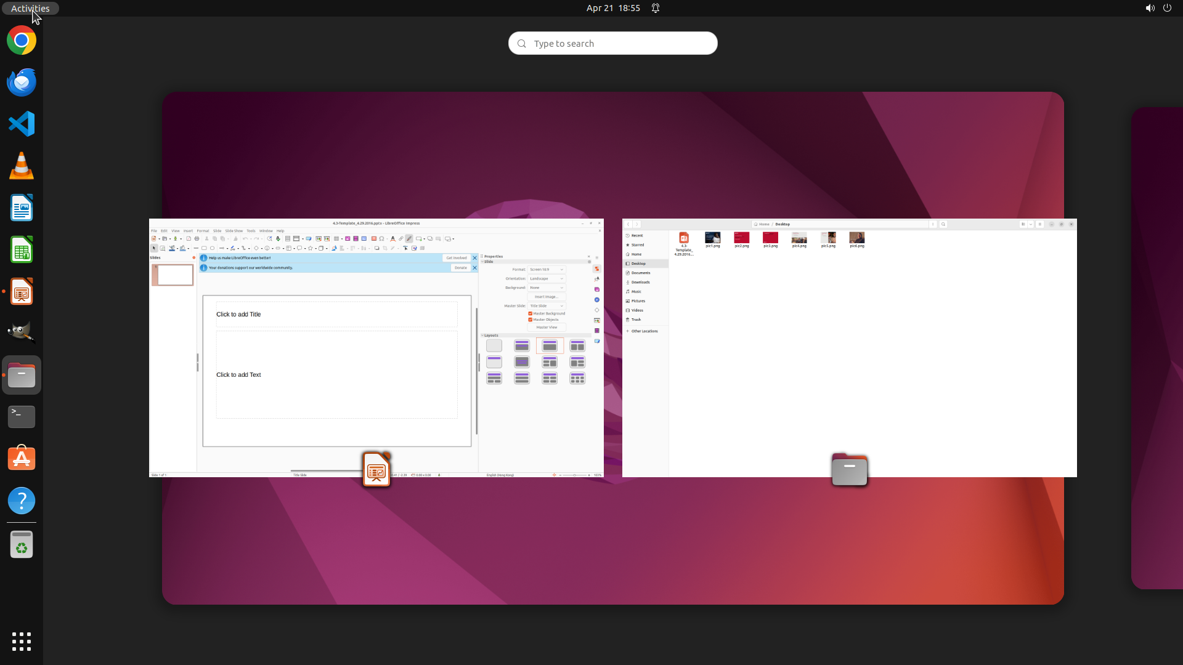Show all applications grid
This screenshot has height=665, width=1183.
[x=22, y=641]
